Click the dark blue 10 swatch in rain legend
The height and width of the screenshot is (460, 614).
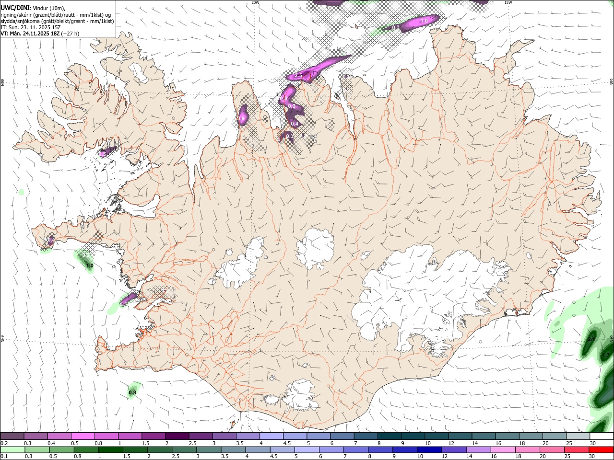(429, 449)
